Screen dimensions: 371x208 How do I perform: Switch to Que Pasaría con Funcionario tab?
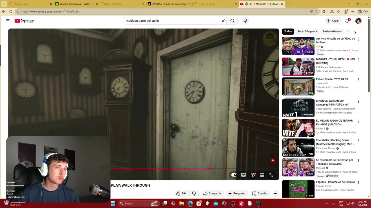pos(169,4)
